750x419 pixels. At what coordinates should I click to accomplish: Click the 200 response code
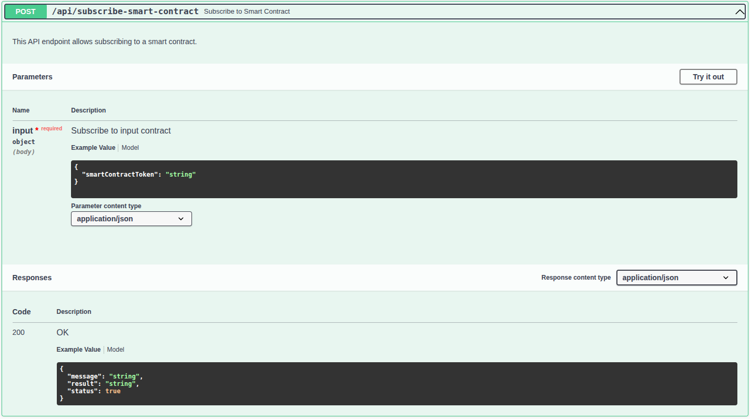pos(18,332)
